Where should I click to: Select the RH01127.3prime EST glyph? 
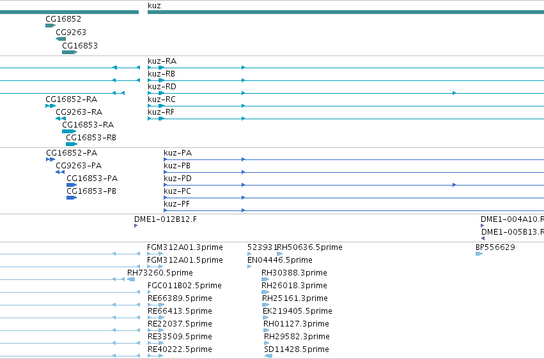click(x=267, y=330)
